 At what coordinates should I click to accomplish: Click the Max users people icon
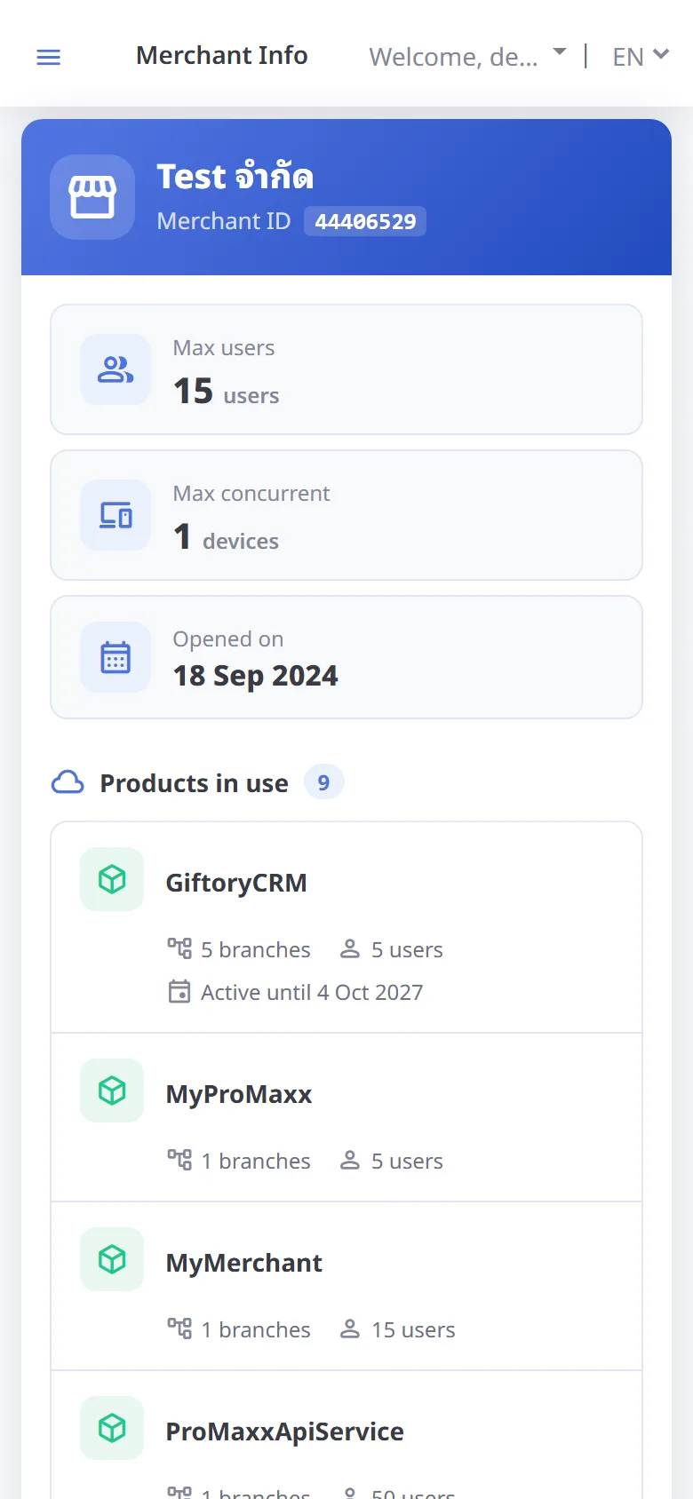tap(115, 369)
